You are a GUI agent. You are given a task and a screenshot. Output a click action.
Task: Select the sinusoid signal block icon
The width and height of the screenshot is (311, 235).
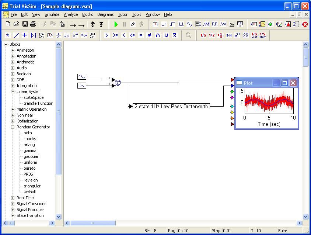click(189, 24)
